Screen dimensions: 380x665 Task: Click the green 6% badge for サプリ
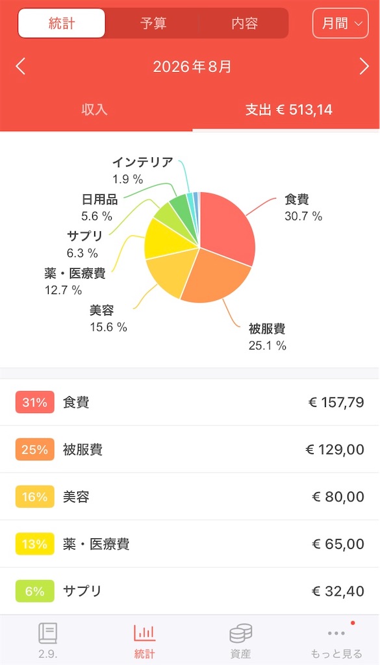click(35, 591)
